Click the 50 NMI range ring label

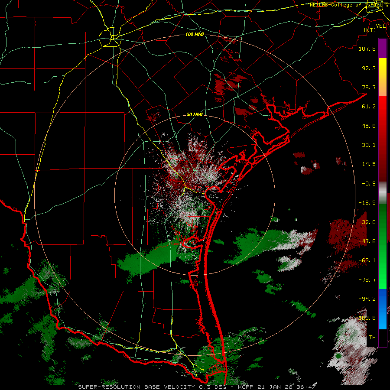click(195, 114)
